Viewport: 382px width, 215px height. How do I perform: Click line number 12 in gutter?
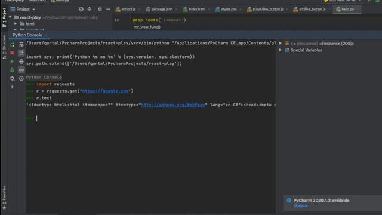pos(116,20)
